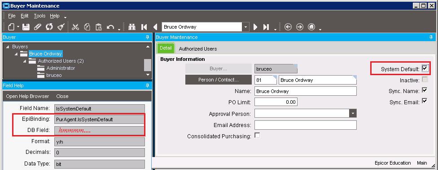The height and width of the screenshot is (170, 438).
Task: Select the Bruce Ordway tree item
Action: coord(45,54)
